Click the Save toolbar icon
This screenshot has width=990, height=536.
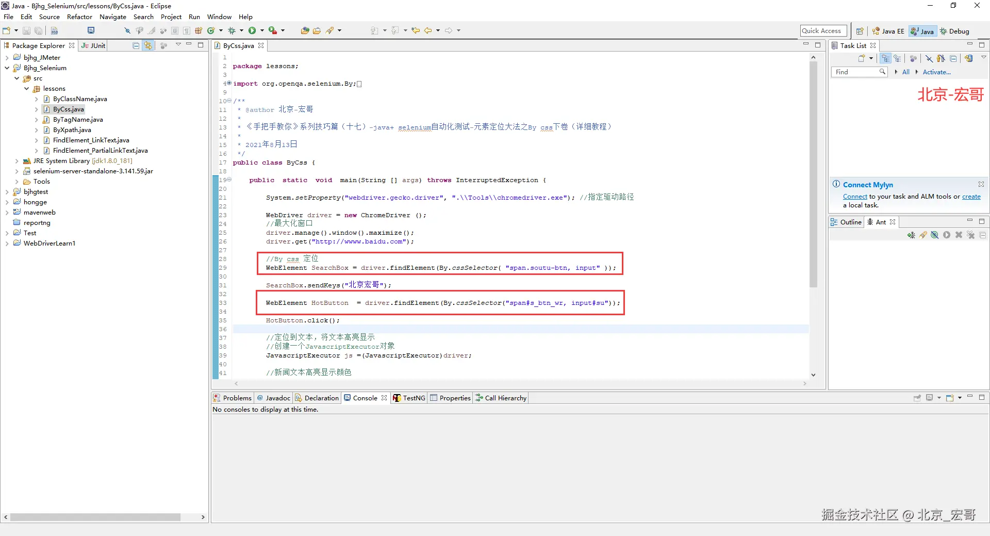tap(26, 30)
